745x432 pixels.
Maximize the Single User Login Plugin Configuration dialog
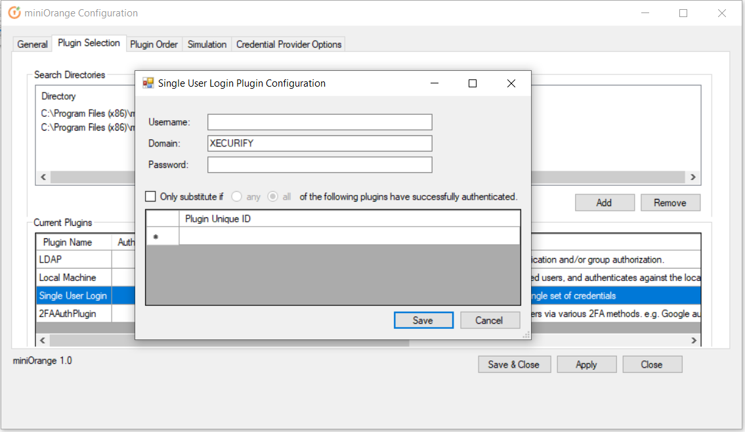point(473,83)
